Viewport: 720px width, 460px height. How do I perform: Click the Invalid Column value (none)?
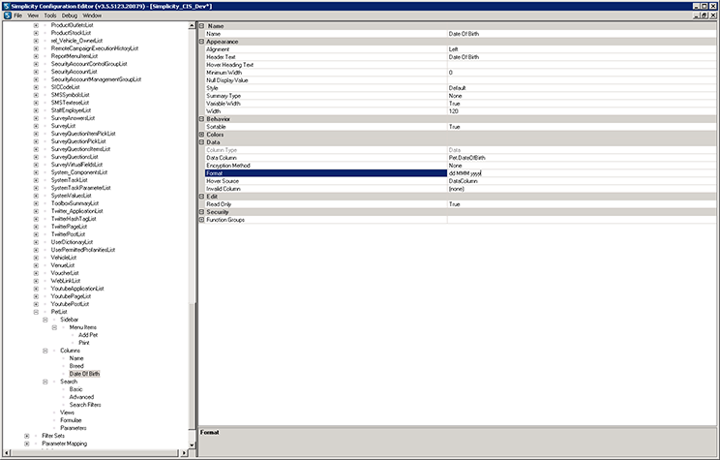point(582,189)
